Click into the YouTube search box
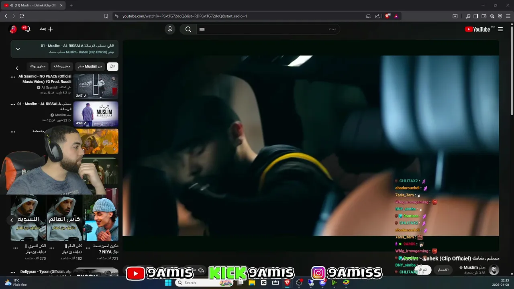 click(x=268, y=29)
